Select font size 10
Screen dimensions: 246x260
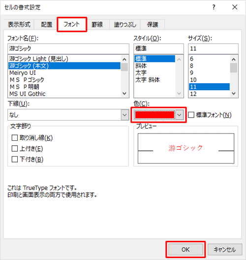coord(209,80)
